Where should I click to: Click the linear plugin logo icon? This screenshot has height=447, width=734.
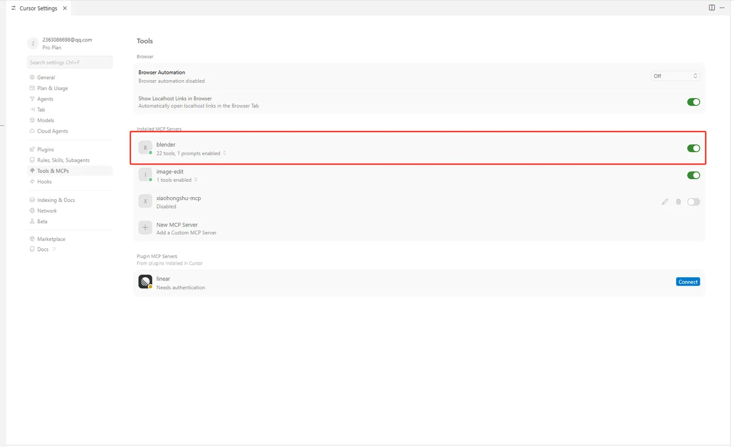click(145, 282)
